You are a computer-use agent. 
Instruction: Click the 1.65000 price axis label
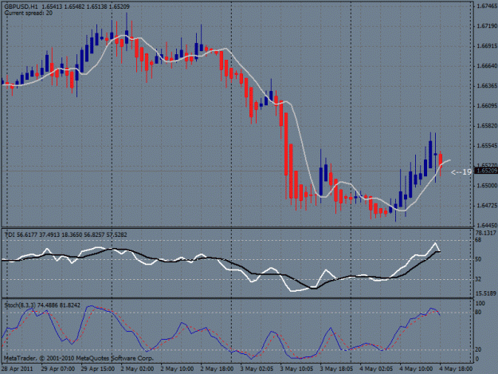[x=487, y=186]
